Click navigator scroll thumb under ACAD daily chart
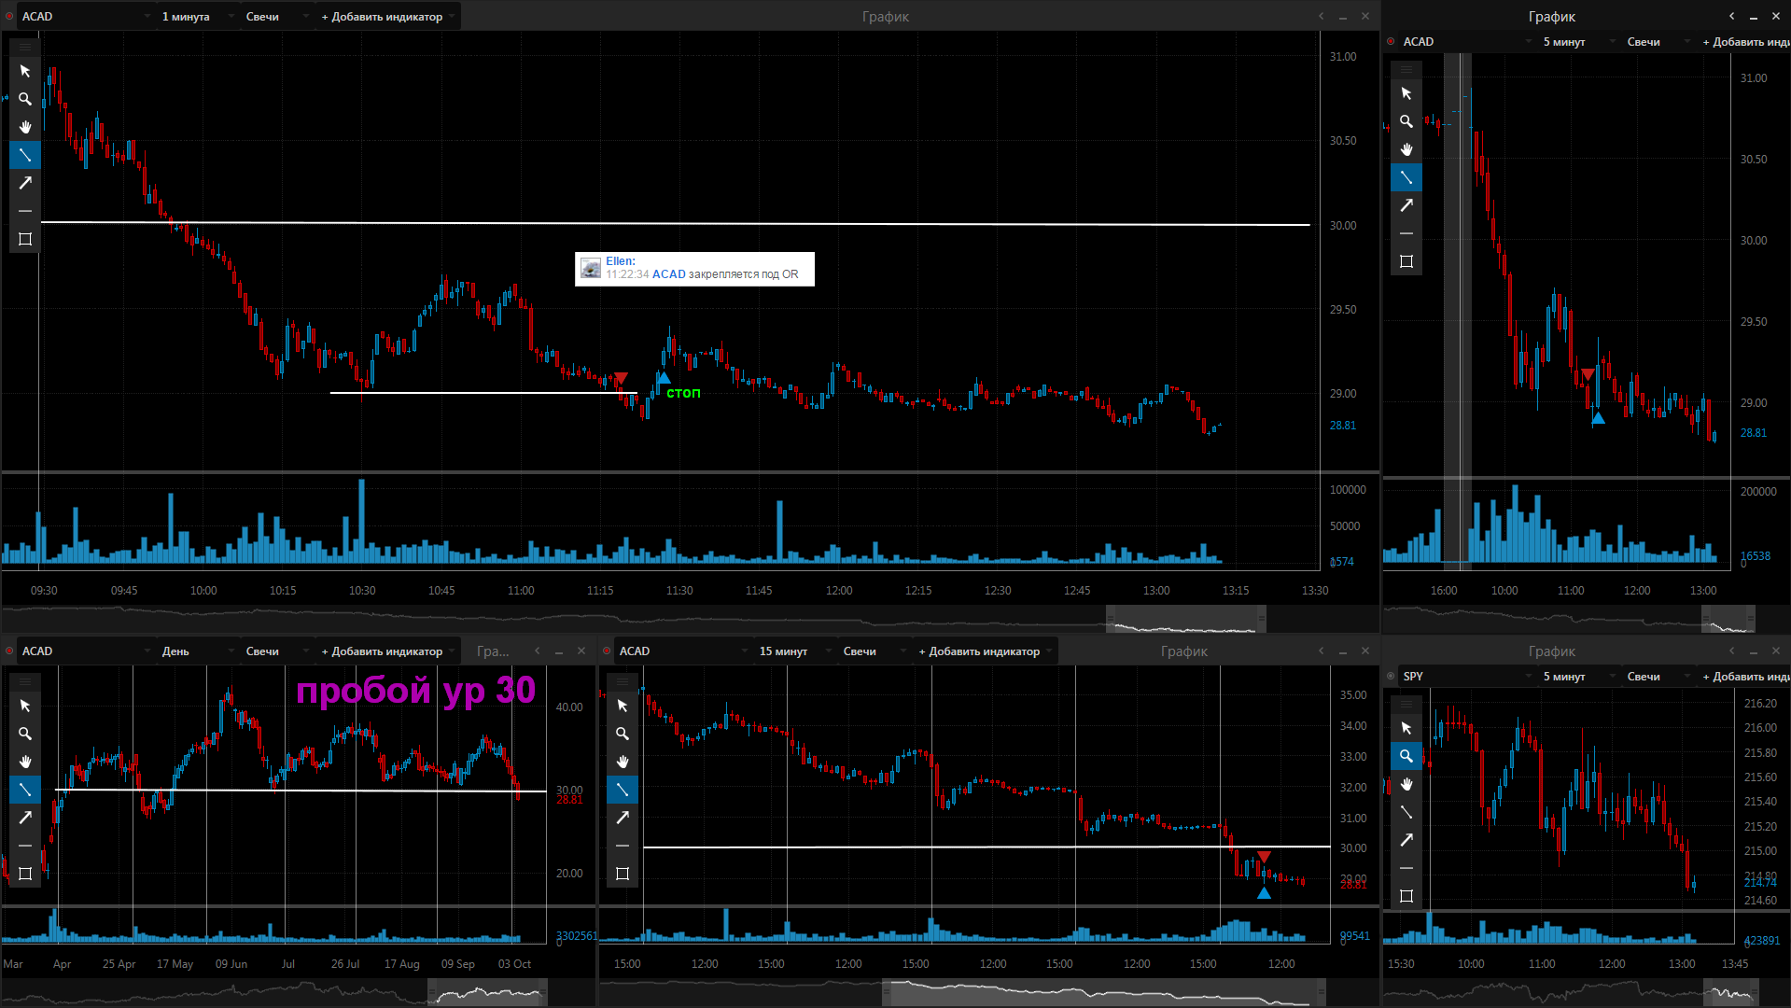This screenshot has width=1791, height=1008. click(x=487, y=992)
